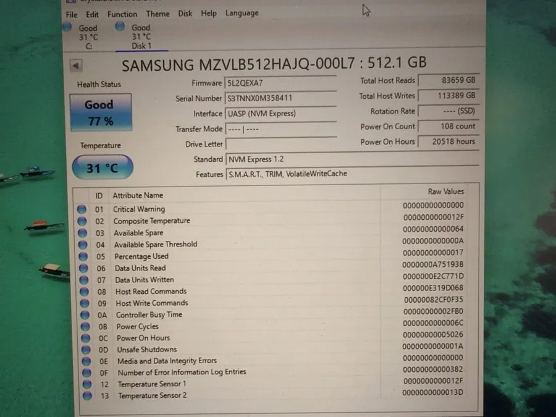Click the status orb for Percentage Used
The image size is (556, 417).
coord(83,256)
